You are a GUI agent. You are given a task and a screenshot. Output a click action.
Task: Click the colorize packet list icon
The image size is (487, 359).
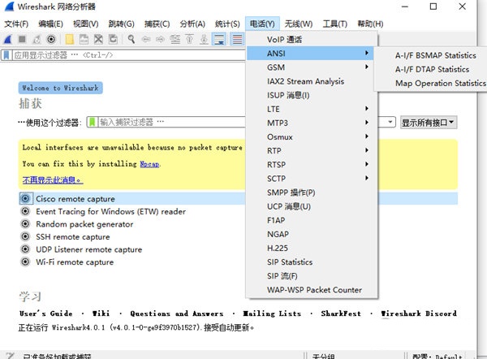click(x=236, y=39)
